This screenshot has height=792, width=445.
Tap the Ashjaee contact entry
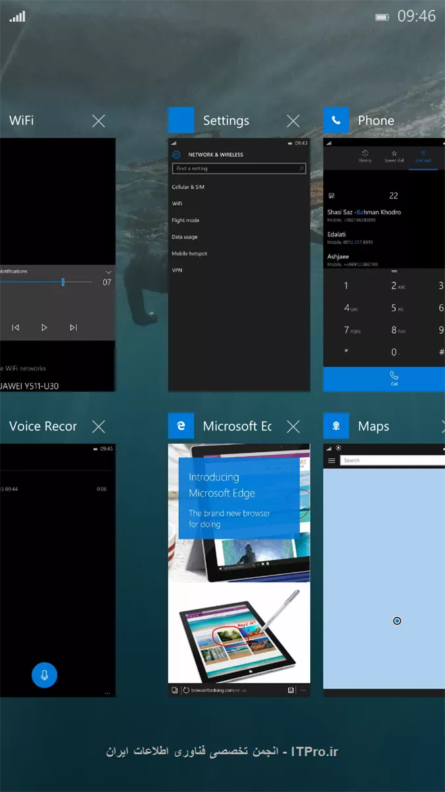(352, 260)
